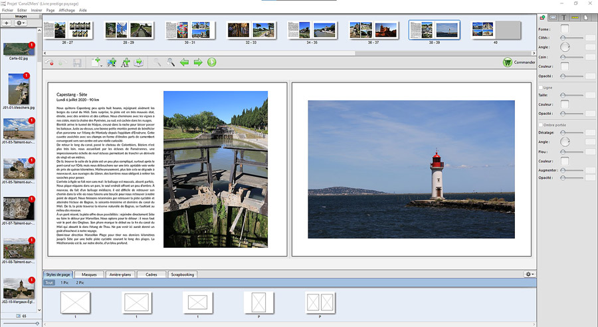Adjust the Décalage slider
The height and width of the screenshot is (327, 598).
pyautogui.click(x=571, y=132)
